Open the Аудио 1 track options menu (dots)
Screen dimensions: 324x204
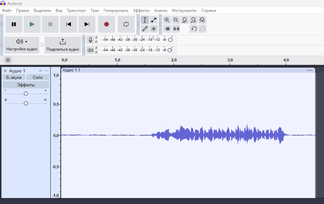coord(46,71)
